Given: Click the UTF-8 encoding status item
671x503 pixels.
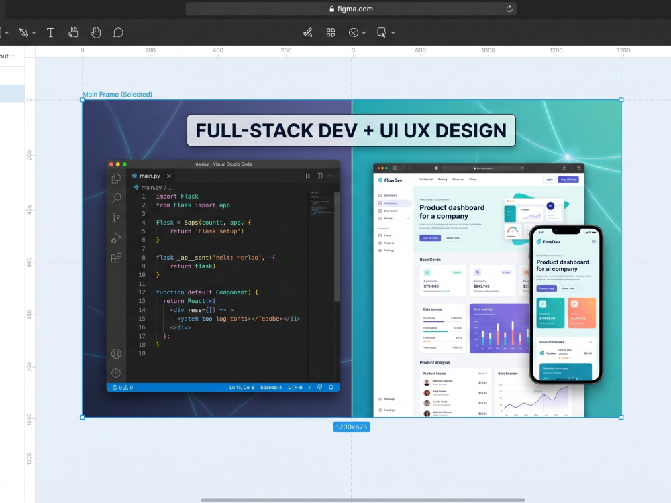Looking at the screenshot, I should pyautogui.click(x=295, y=388).
